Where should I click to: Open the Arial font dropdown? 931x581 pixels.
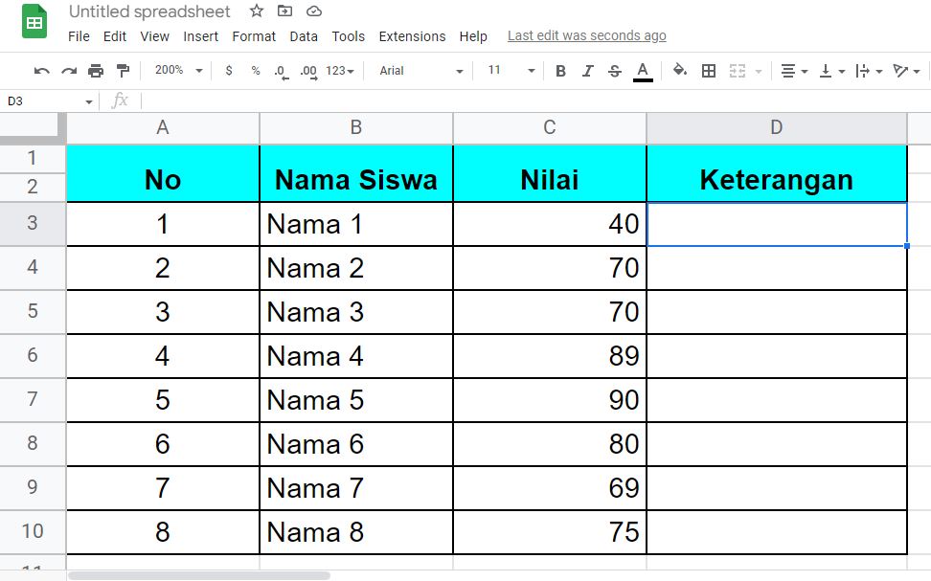point(421,71)
